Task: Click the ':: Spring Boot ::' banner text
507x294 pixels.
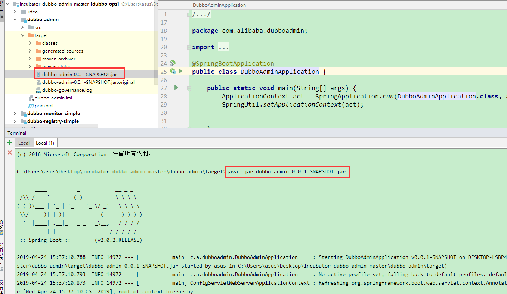Action: (45, 240)
